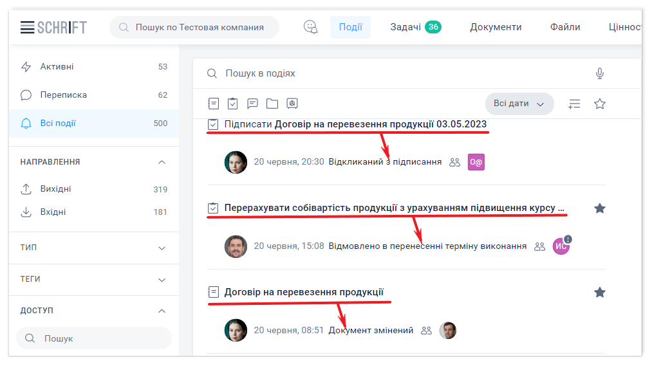Toggle star on the Перерахувати собівартість task

pos(600,208)
